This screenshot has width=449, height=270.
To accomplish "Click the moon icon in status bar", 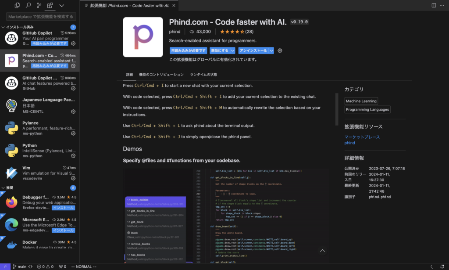I will click(x=432, y=266).
